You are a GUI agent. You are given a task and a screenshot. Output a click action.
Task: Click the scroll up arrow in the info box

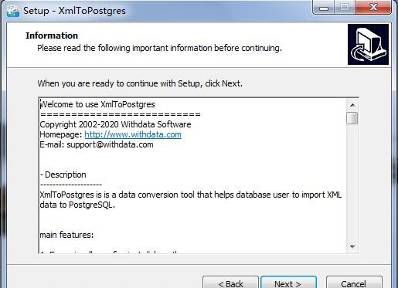click(352, 105)
